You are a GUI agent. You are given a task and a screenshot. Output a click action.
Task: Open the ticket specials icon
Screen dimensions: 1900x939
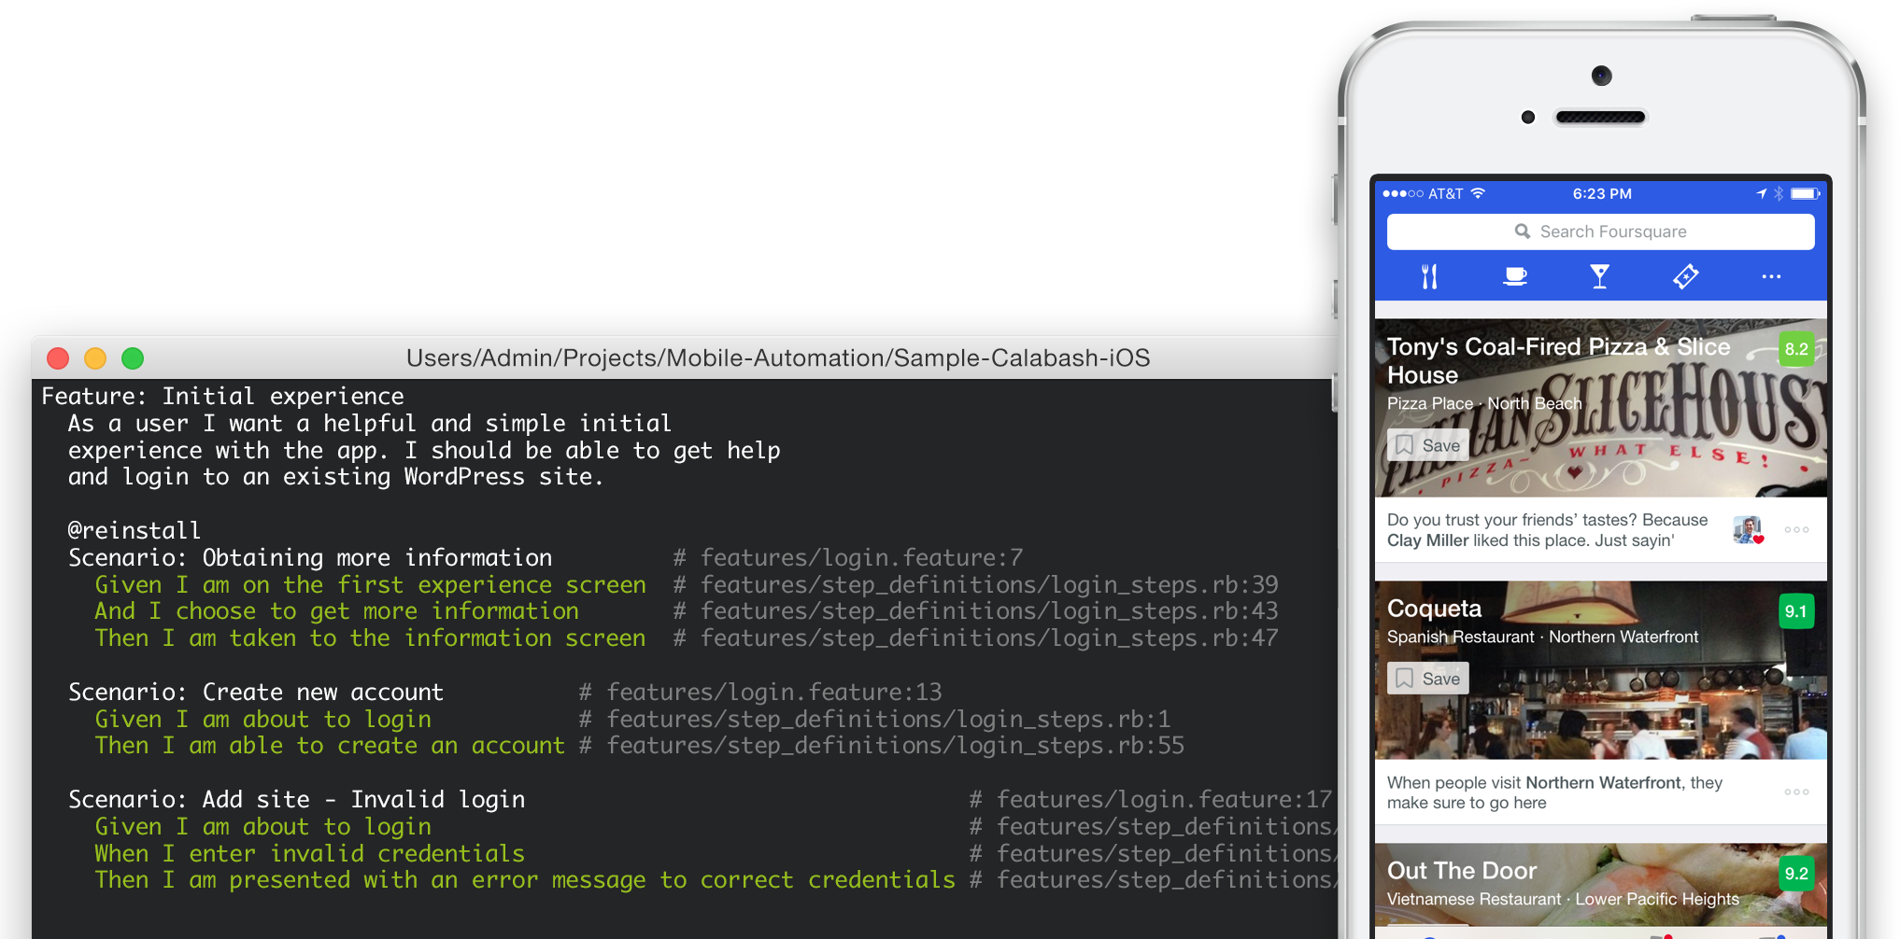(x=1686, y=276)
